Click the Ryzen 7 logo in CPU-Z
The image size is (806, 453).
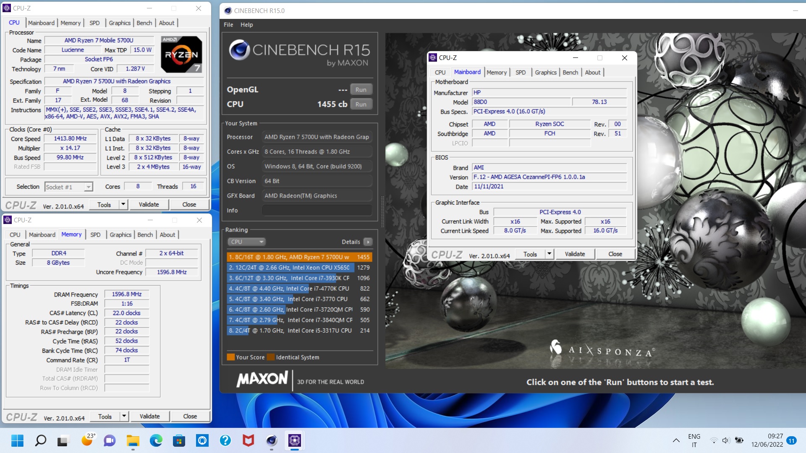tap(182, 54)
